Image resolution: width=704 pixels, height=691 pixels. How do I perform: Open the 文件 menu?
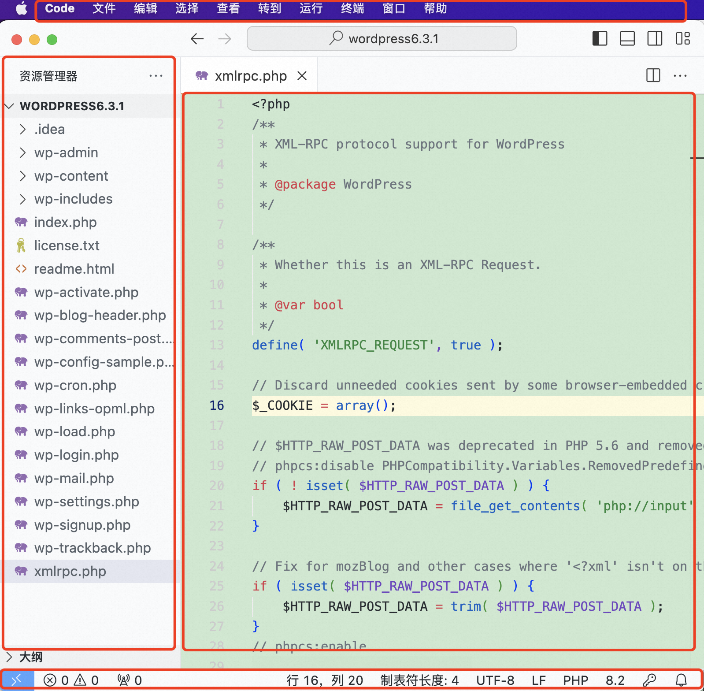pyautogui.click(x=104, y=8)
